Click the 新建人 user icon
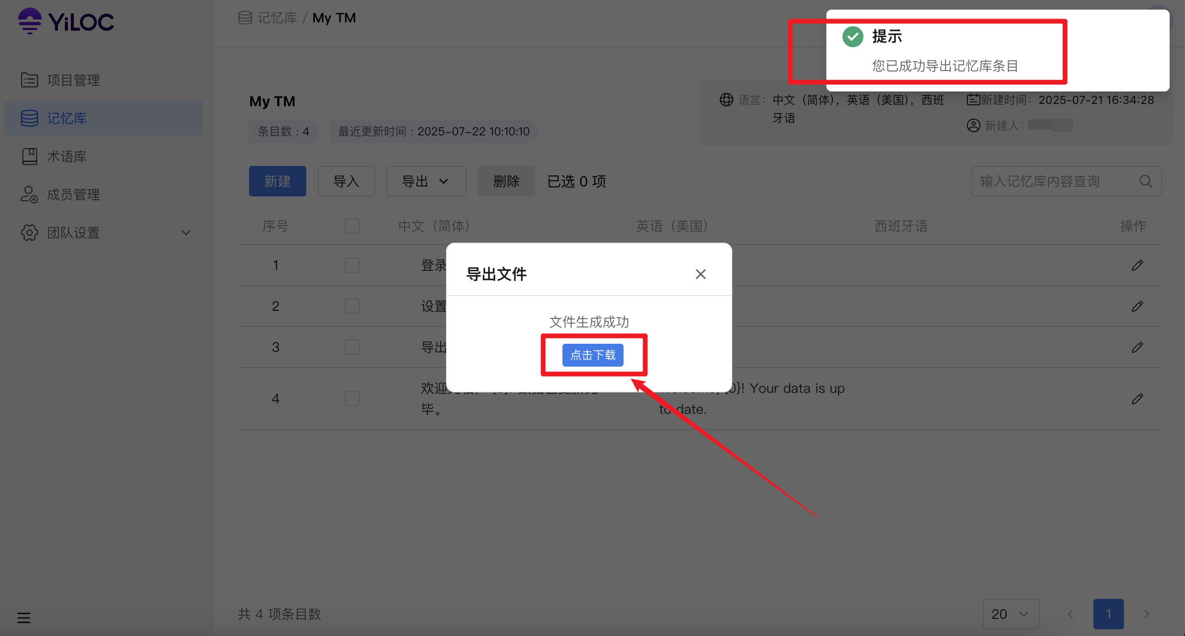This screenshot has height=636, width=1185. (974, 125)
